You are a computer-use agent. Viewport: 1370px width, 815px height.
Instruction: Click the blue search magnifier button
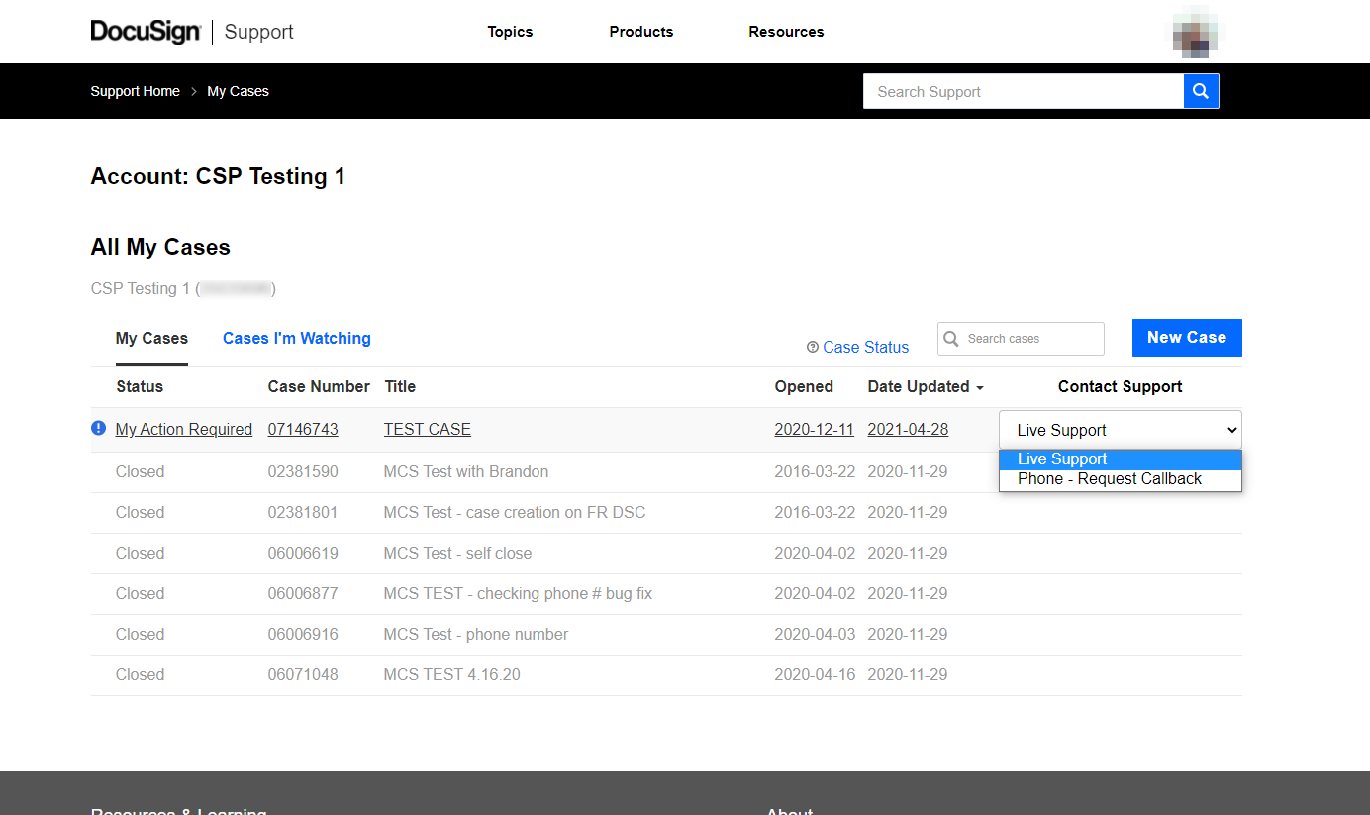coord(1201,90)
